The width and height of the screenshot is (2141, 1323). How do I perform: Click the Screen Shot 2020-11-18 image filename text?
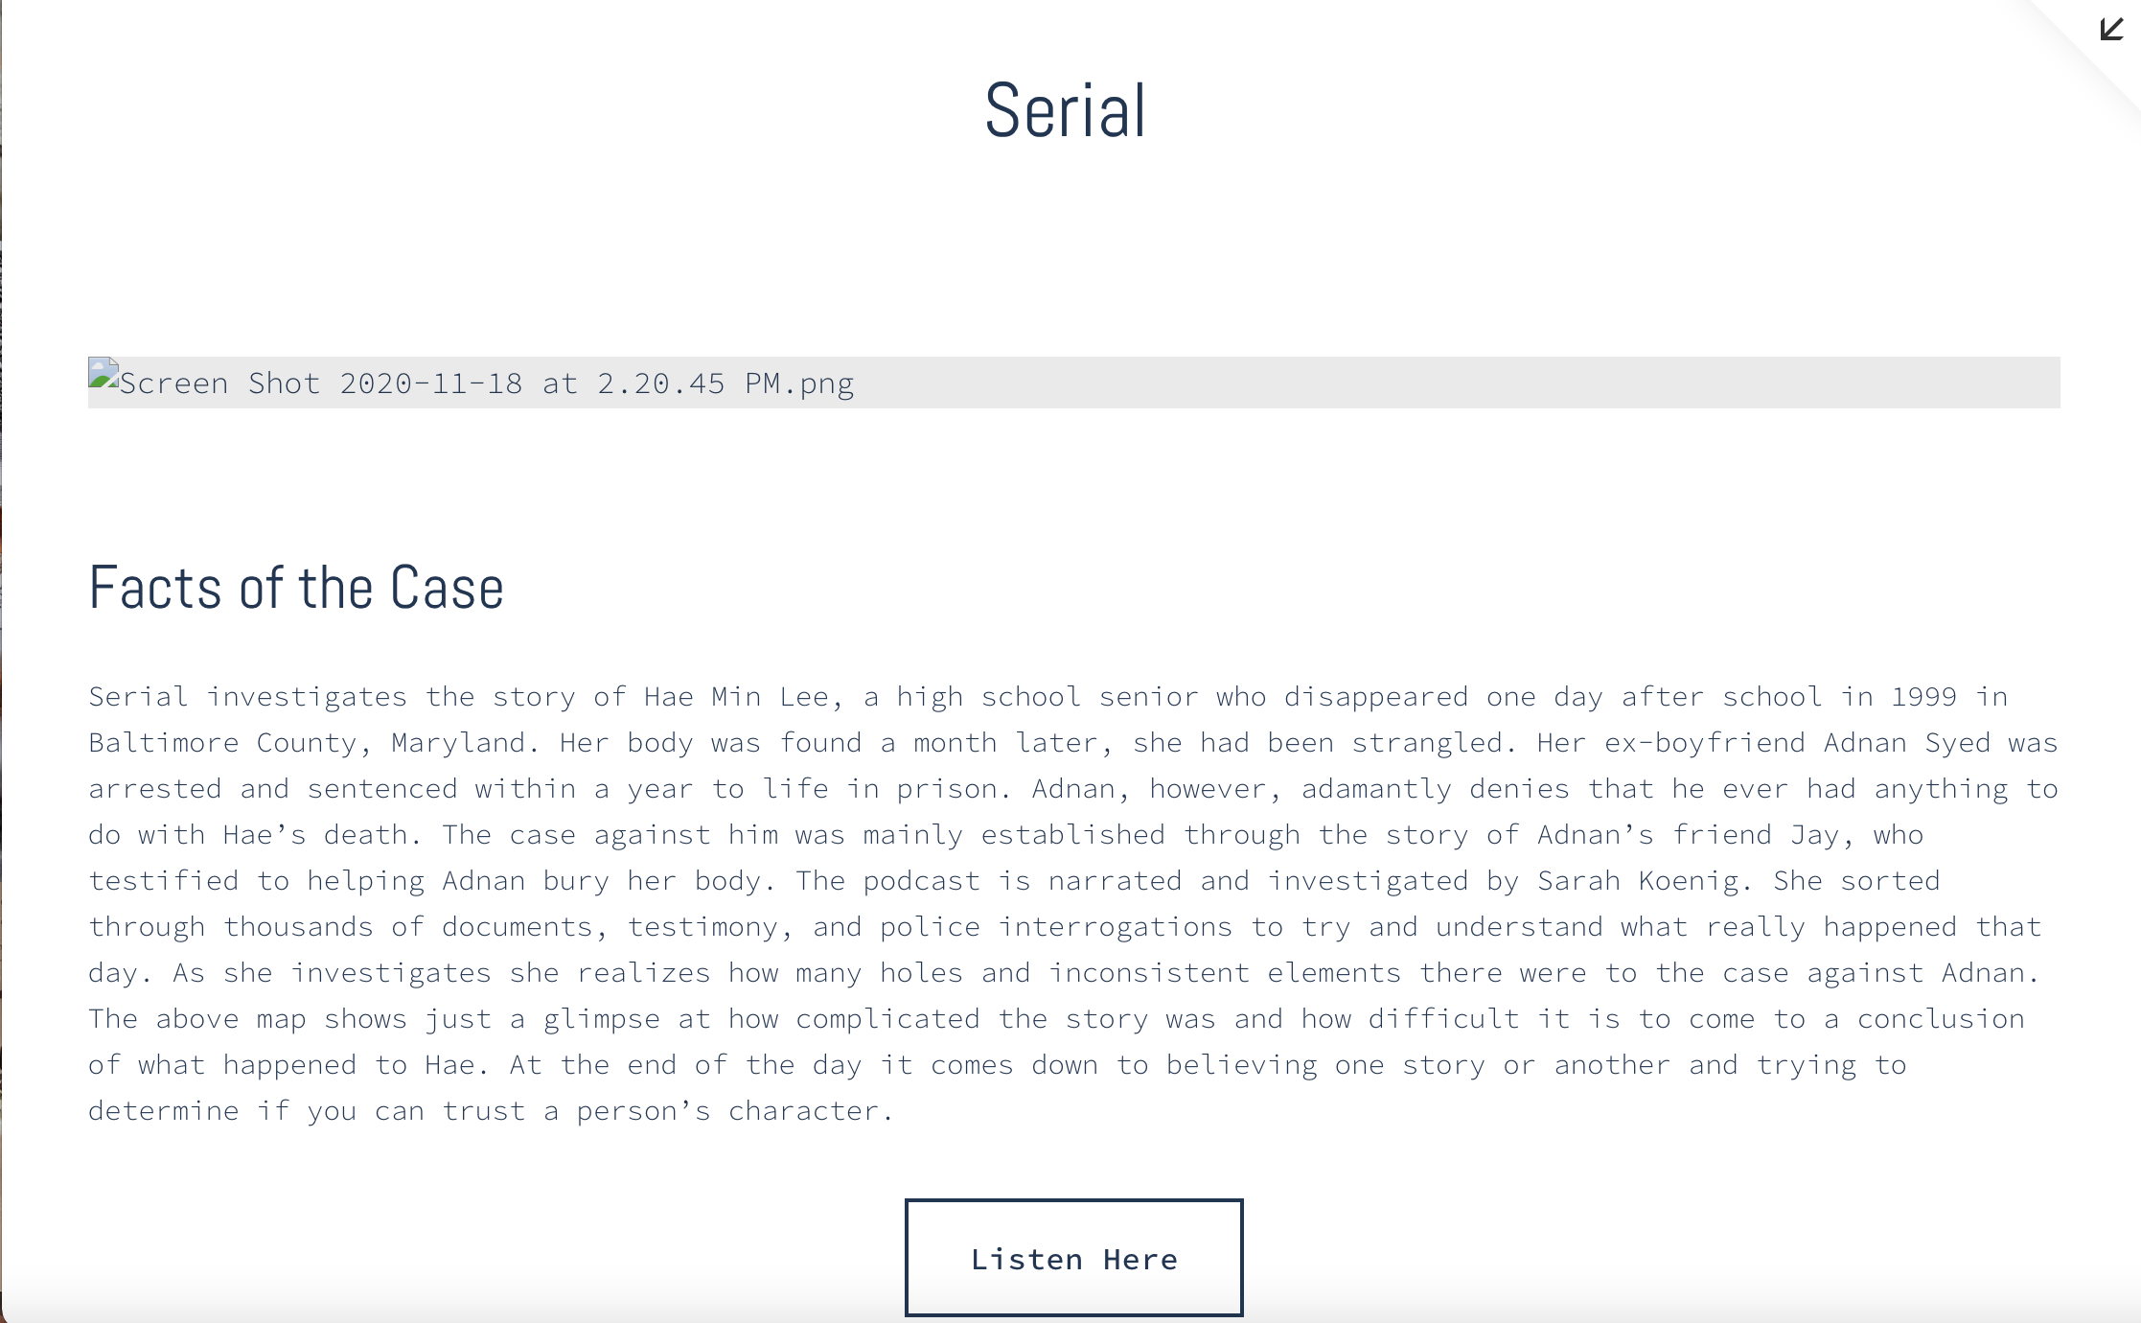tap(486, 383)
